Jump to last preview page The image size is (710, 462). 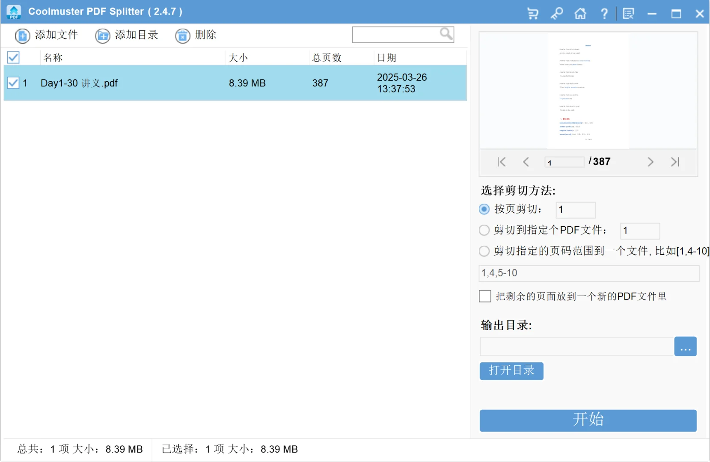(675, 162)
